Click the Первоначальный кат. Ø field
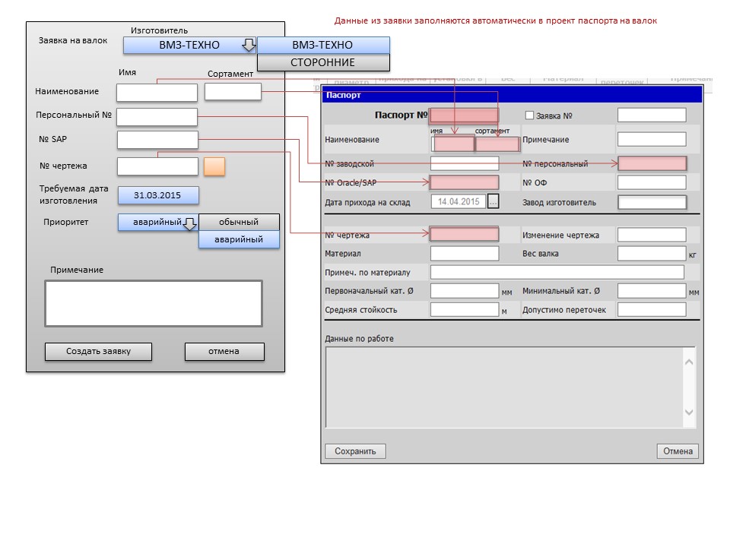 tap(465, 291)
